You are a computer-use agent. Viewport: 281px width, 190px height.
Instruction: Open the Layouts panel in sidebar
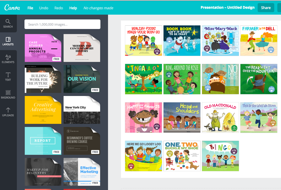[8, 41]
